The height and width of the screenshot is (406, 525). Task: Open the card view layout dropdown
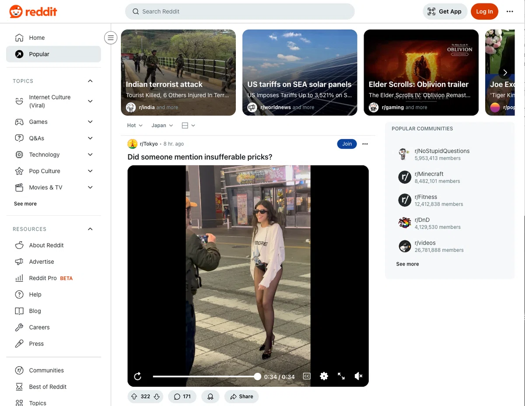[x=188, y=126]
